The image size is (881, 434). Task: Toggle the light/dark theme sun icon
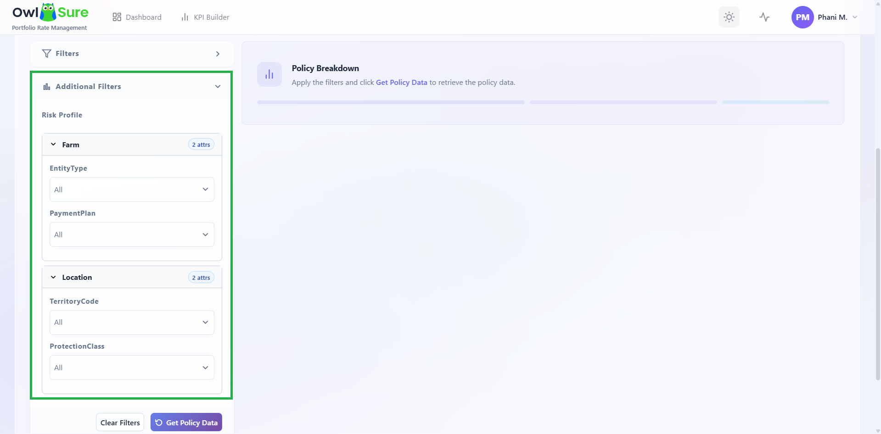pos(729,17)
